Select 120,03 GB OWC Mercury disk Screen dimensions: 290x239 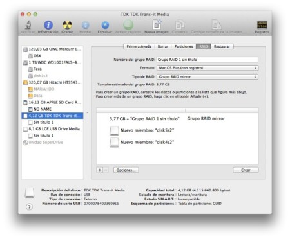pos(52,49)
